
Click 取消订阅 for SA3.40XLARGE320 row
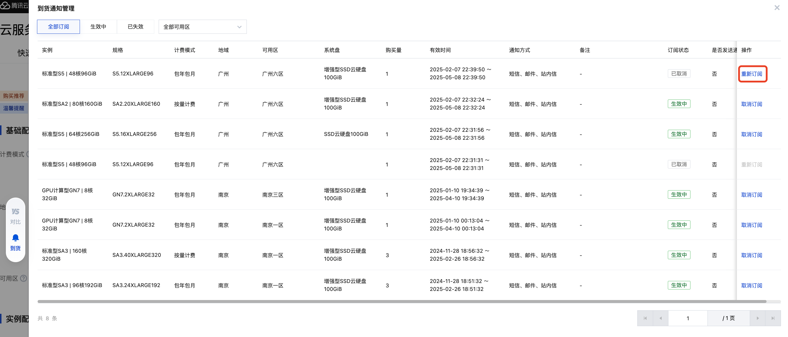752,255
